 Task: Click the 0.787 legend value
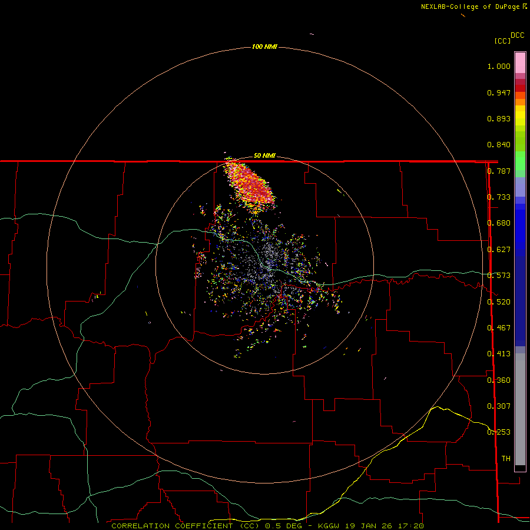[x=499, y=171]
